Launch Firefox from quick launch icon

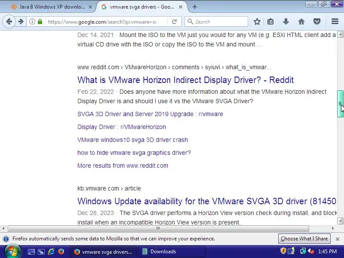pos(61,252)
